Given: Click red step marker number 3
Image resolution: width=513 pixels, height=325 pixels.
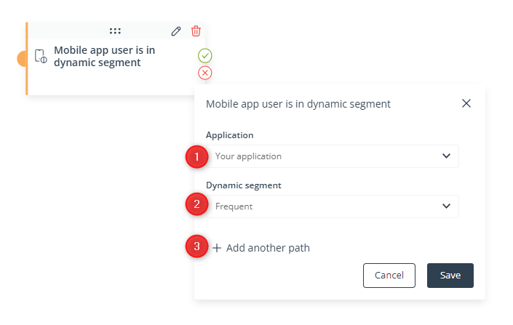Looking at the screenshot, I should [x=196, y=246].
